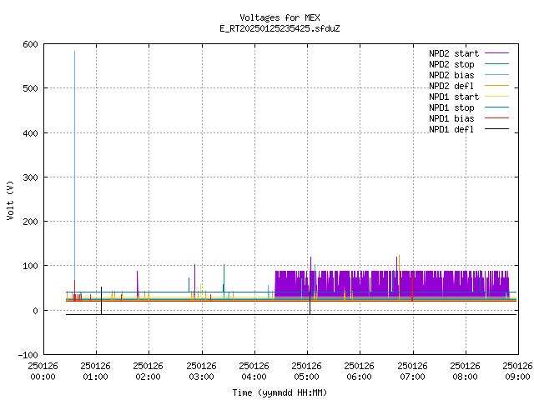Viewport: 534px width, 400px height.
Task: Click the 'NPD1 stop' legend label
Action: [x=451, y=107]
